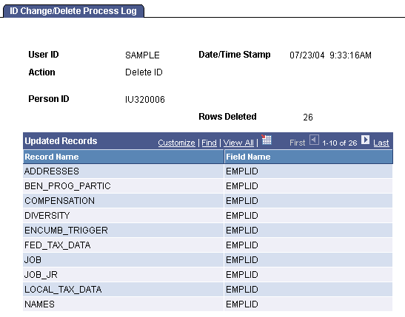Click the Updated Records grid title
The height and width of the screenshot is (317, 405).
pyautogui.click(x=61, y=141)
